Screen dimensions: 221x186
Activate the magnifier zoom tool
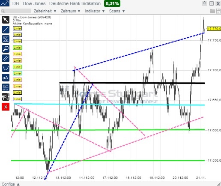(x=6, y=49)
